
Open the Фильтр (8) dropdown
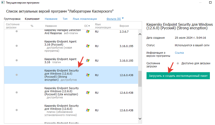coord(114,19)
